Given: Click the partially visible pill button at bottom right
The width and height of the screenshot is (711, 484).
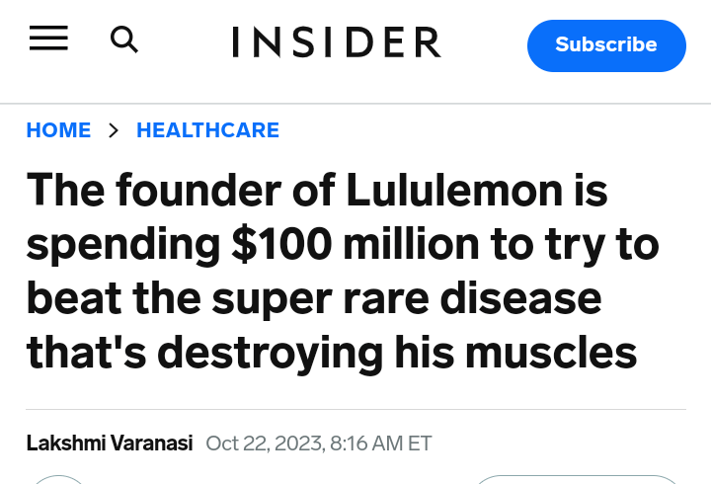Looking at the screenshot, I should click(578, 479).
